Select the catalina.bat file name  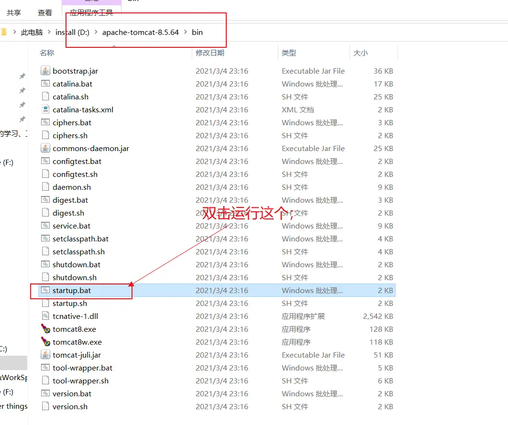pyautogui.click(x=72, y=84)
